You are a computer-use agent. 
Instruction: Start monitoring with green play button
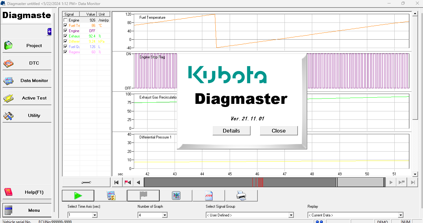pos(78,196)
